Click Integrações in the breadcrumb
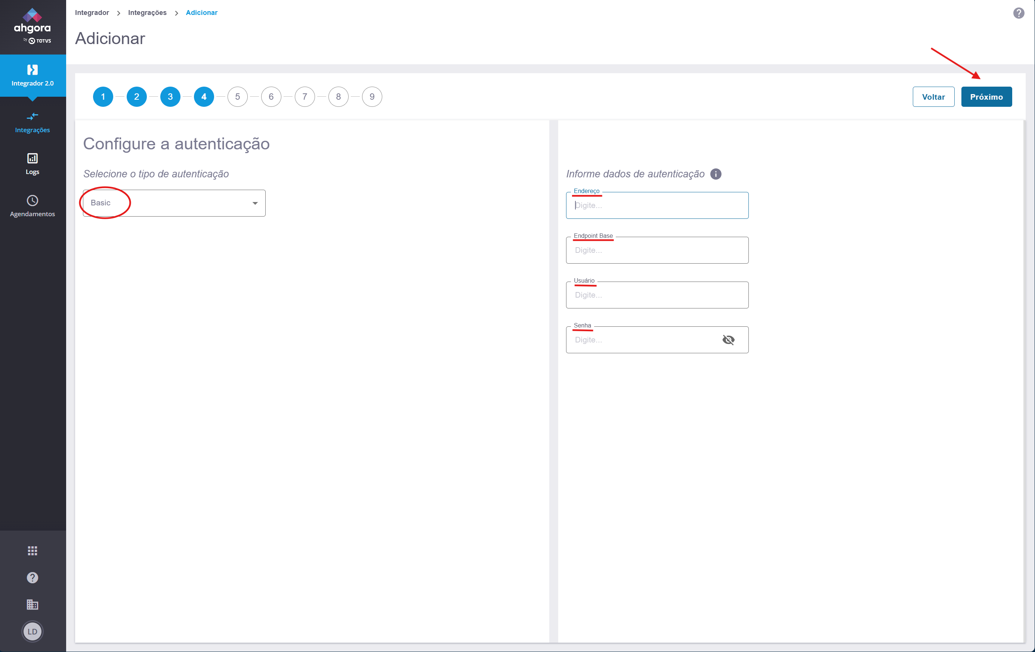The image size is (1035, 652). tap(147, 12)
